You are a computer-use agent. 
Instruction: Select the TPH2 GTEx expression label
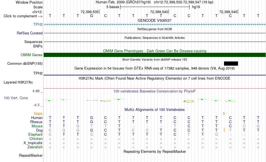[x=38, y=73]
